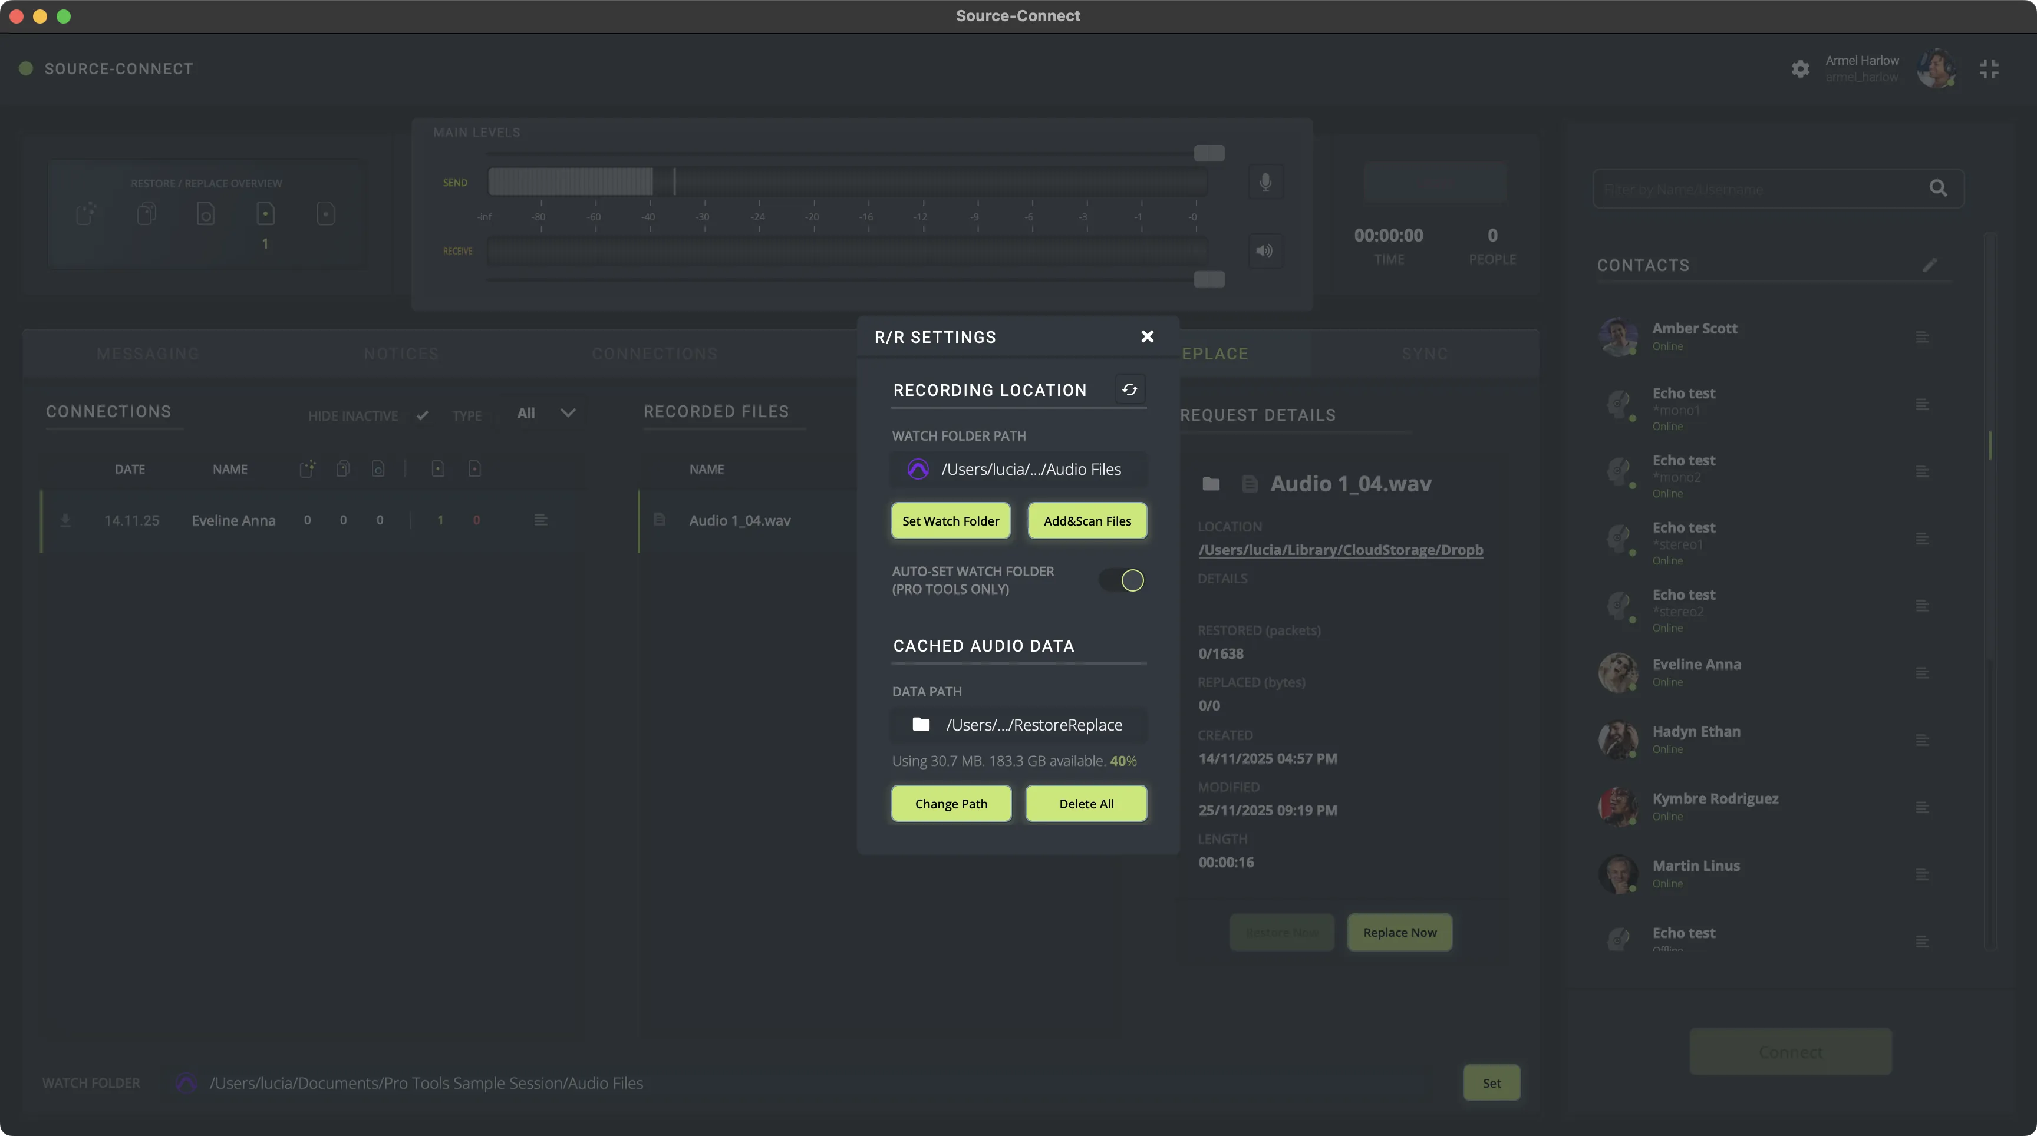Expand the Type dropdown showing All
The image size is (2037, 1136).
(546, 414)
